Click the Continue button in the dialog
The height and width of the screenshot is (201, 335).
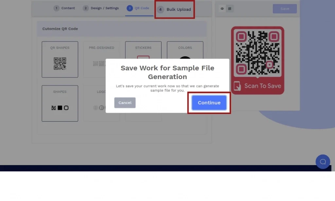pyautogui.click(x=209, y=103)
